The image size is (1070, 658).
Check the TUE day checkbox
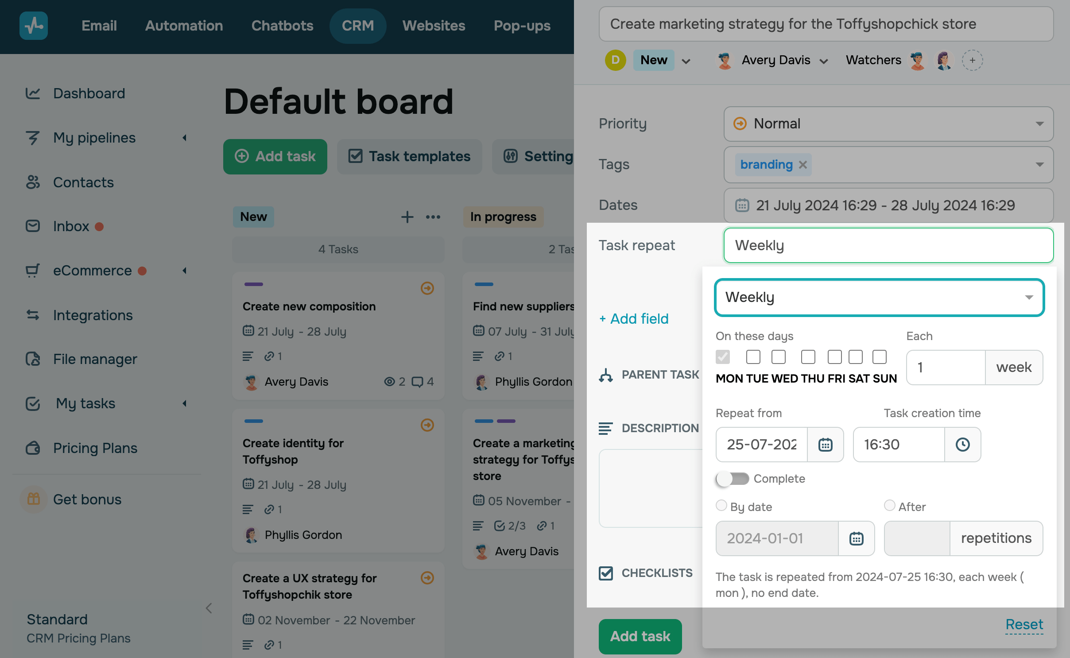(x=753, y=357)
